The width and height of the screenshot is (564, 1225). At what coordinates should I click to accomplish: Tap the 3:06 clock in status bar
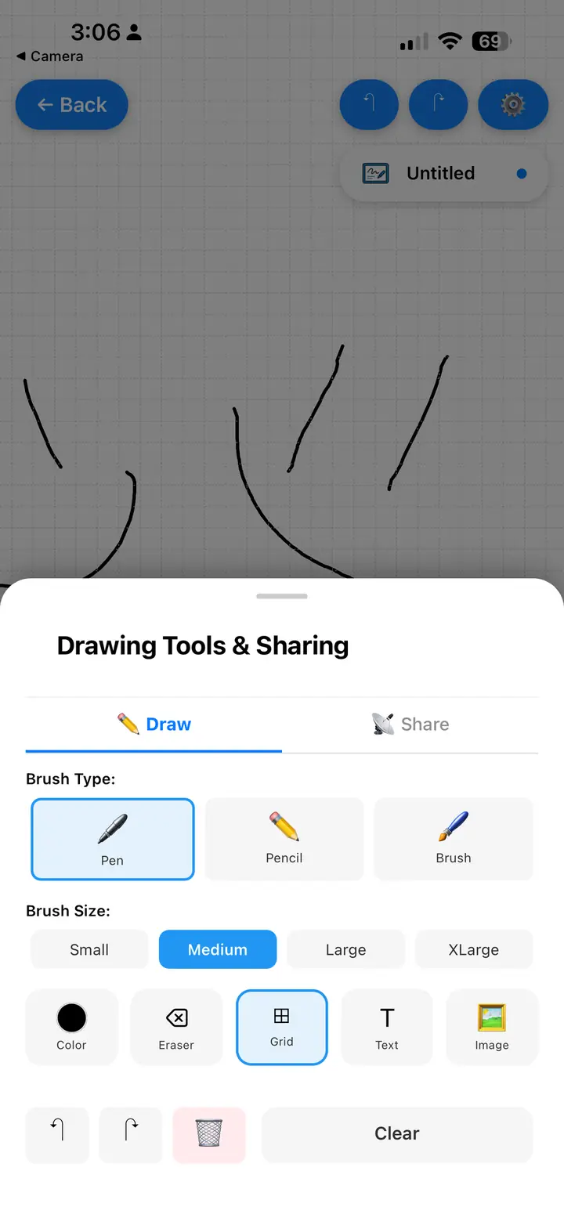[x=96, y=32]
